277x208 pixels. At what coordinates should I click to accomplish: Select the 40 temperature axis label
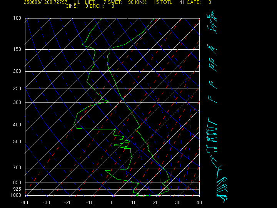(199, 203)
